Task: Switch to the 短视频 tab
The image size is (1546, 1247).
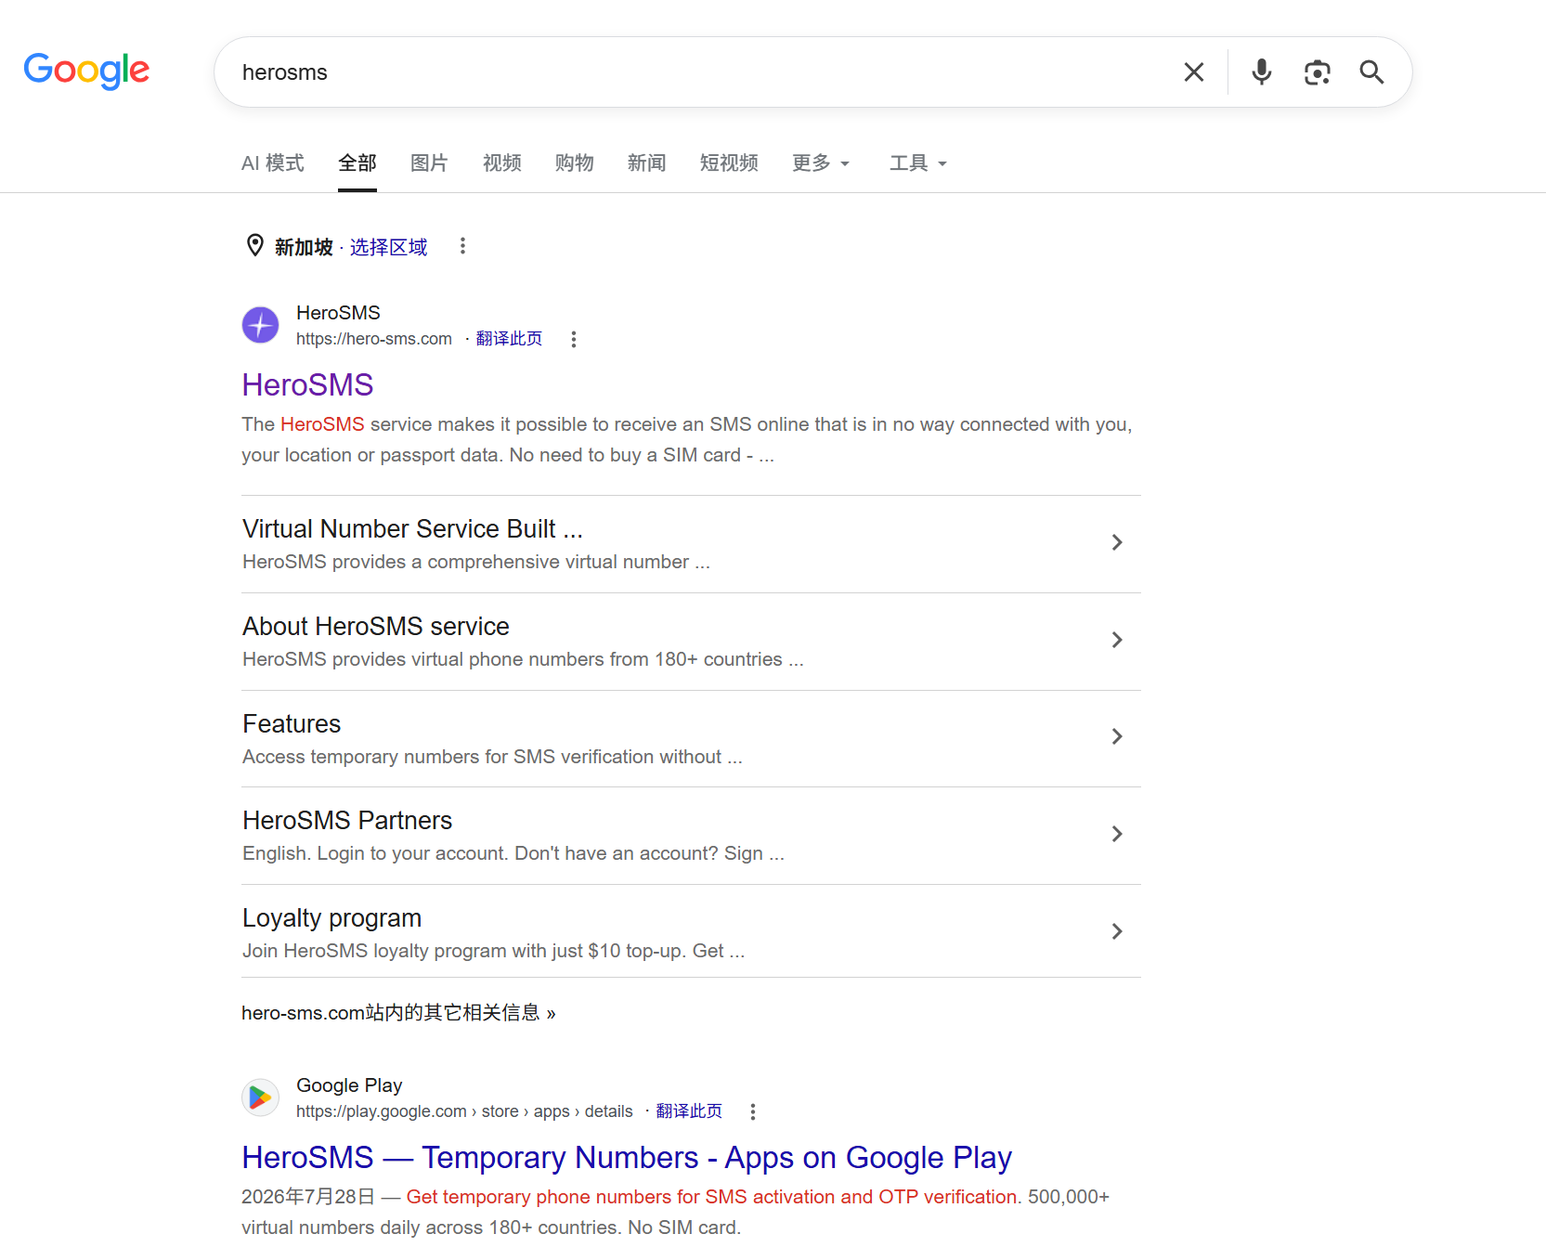Action: coord(729,163)
